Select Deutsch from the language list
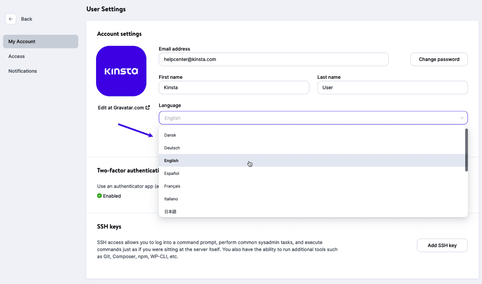The height and width of the screenshot is (284, 482). click(172, 148)
